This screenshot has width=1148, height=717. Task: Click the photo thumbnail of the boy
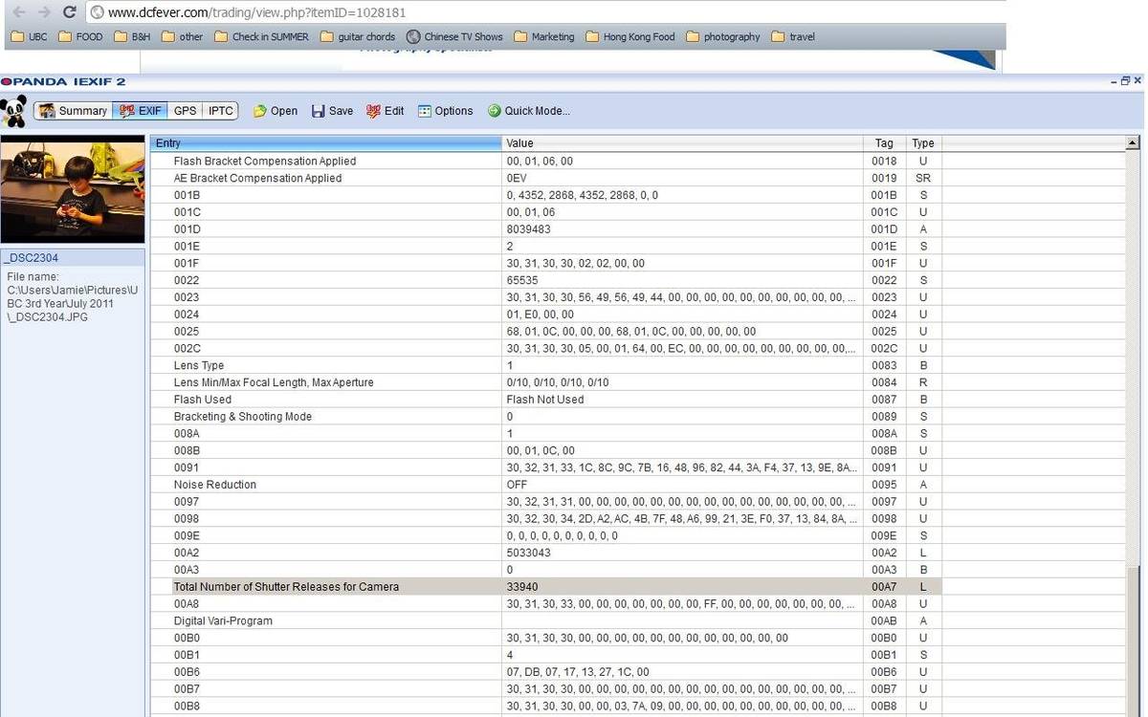click(73, 189)
